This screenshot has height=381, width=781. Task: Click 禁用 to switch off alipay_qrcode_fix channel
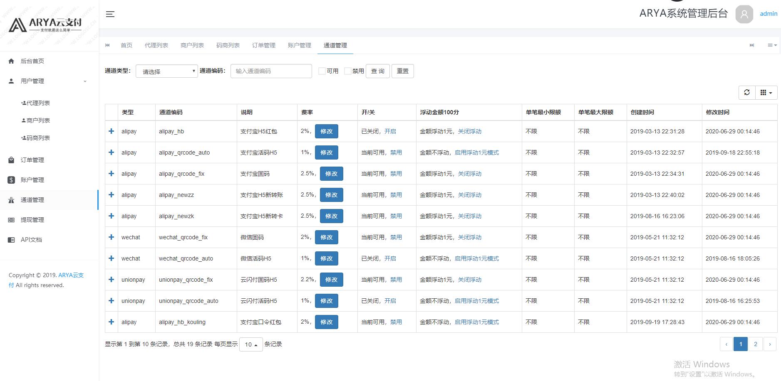396,174
